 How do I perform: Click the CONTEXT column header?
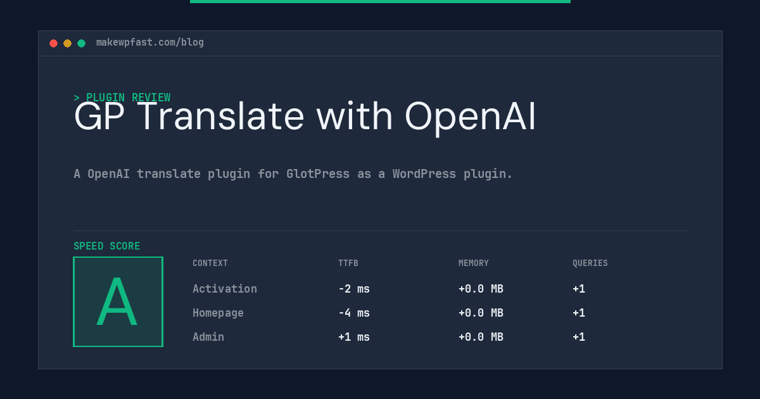coord(210,263)
